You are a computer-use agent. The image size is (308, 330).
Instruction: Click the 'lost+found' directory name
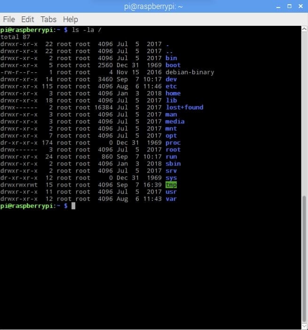184,107
